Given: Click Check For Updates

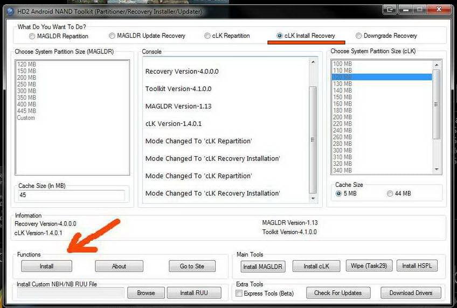Looking at the screenshot, I should pyautogui.click(x=337, y=293).
